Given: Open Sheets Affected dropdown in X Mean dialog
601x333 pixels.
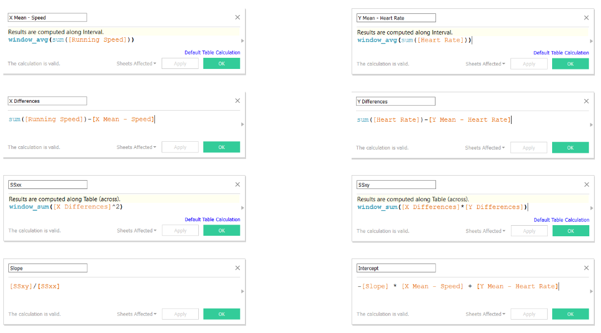Looking at the screenshot, I should coord(136,63).
